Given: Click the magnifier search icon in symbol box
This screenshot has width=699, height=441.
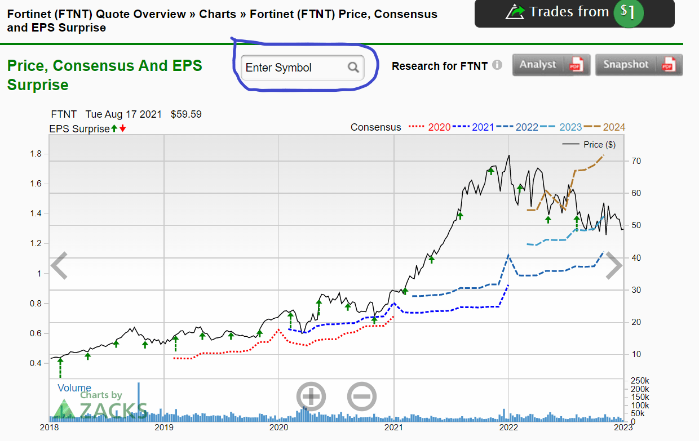Looking at the screenshot, I should pos(353,68).
